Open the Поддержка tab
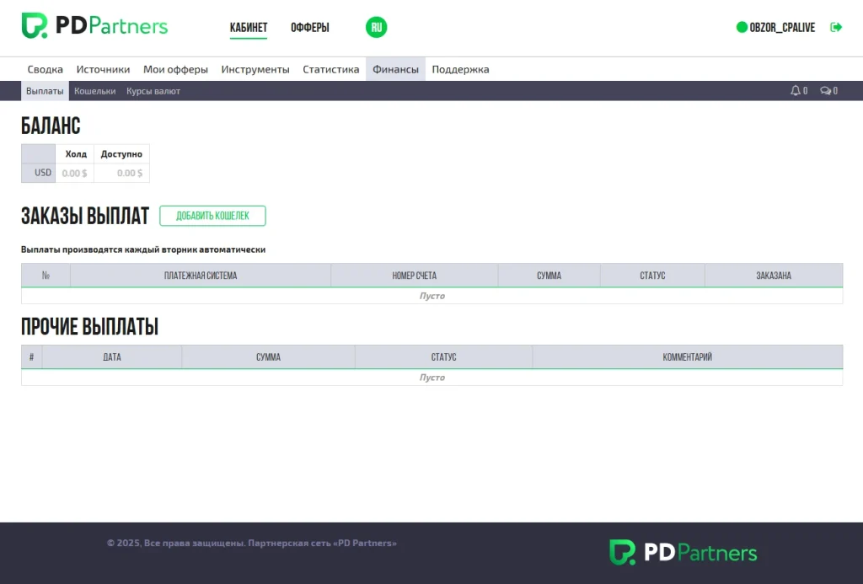863x584 pixels. tap(461, 69)
